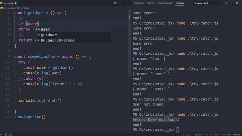Open the editor More Actions ellipsis
Image resolution: width=242 pixels, height=136 pixels.
point(126,3)
